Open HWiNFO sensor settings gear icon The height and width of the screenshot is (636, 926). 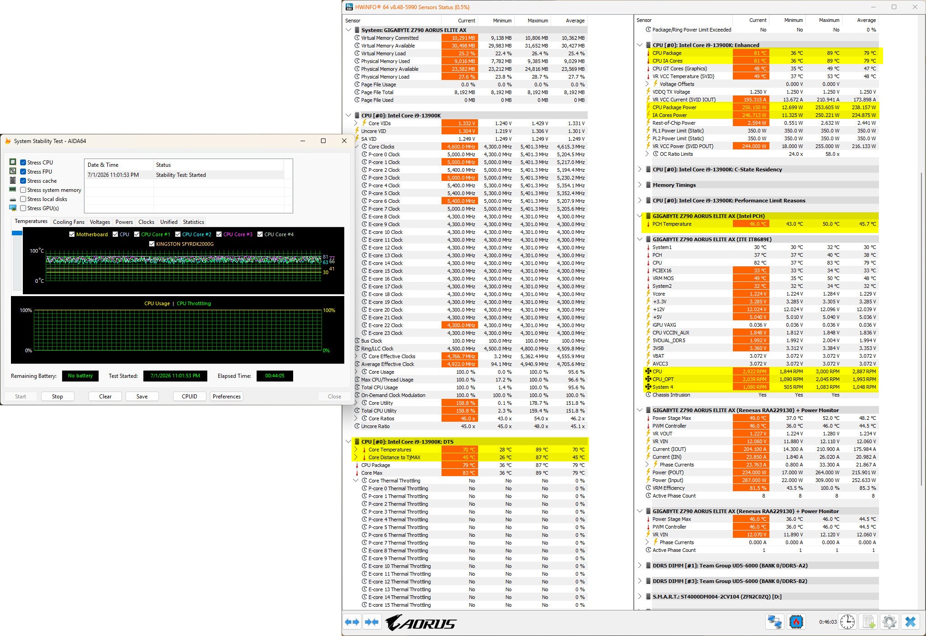tap(889, 622)
